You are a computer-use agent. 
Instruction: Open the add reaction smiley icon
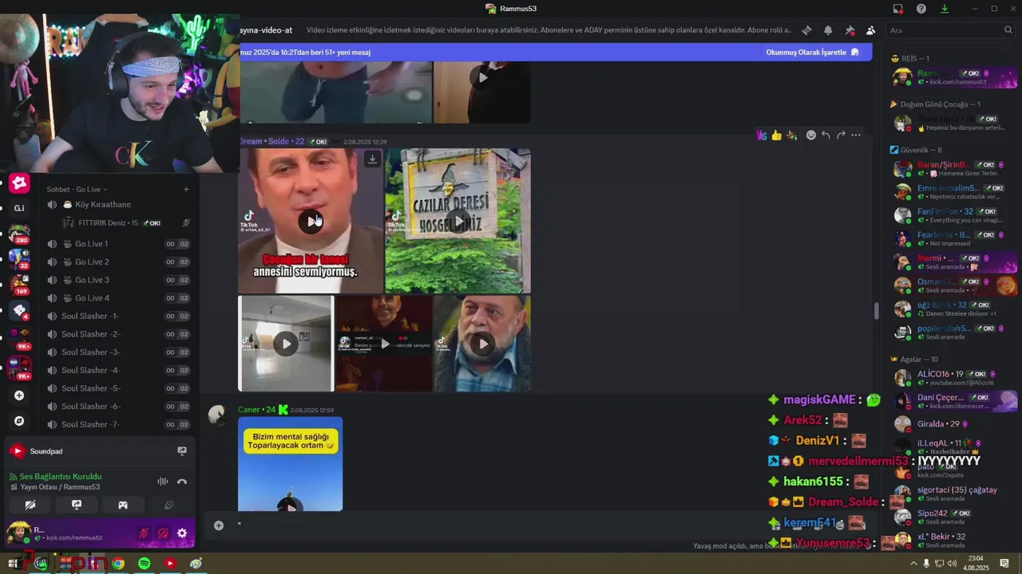pos(810,136)
